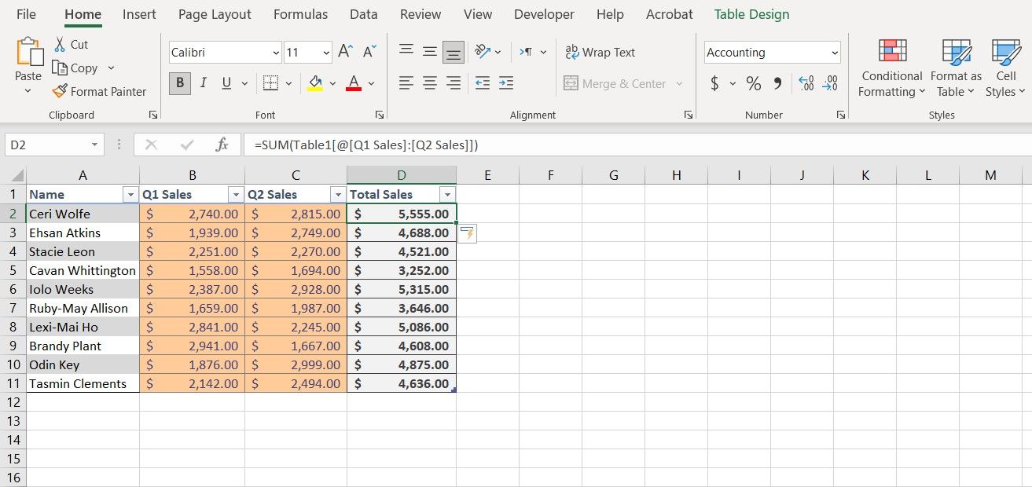The width and height of the screenshot is (1032, 487).
Task: Click the Wrap Text icon
Action: pyautogui.click(x=572, y=52)
